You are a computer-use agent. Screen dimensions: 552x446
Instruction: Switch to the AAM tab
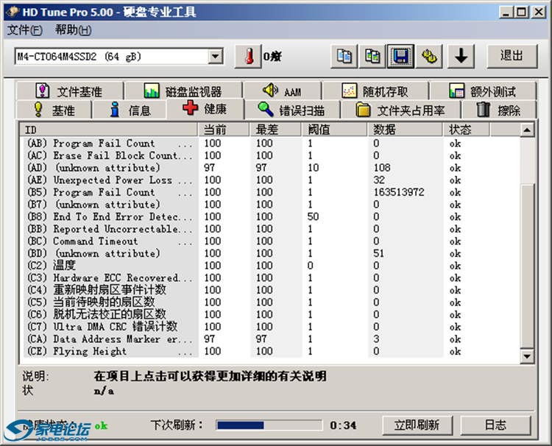283,91
